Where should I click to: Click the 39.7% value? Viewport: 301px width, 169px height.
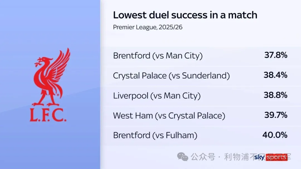tap(276, 115)
